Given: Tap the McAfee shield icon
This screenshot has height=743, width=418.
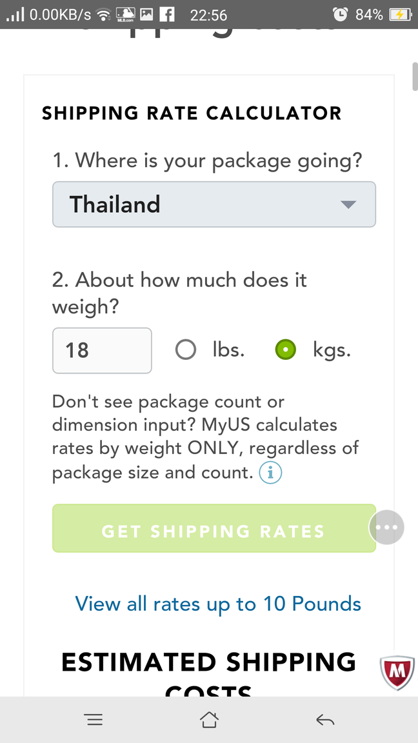Looking at the screenshot, I should [397, 673].
